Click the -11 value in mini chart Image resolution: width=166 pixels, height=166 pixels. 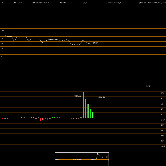coord(107,161)
